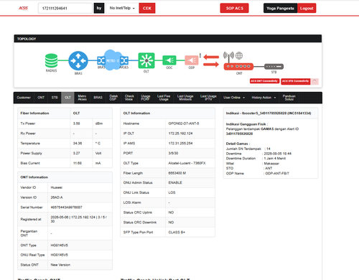The image size is (359, 280).
Task: Click the Logout button
Action: point(307,8)
